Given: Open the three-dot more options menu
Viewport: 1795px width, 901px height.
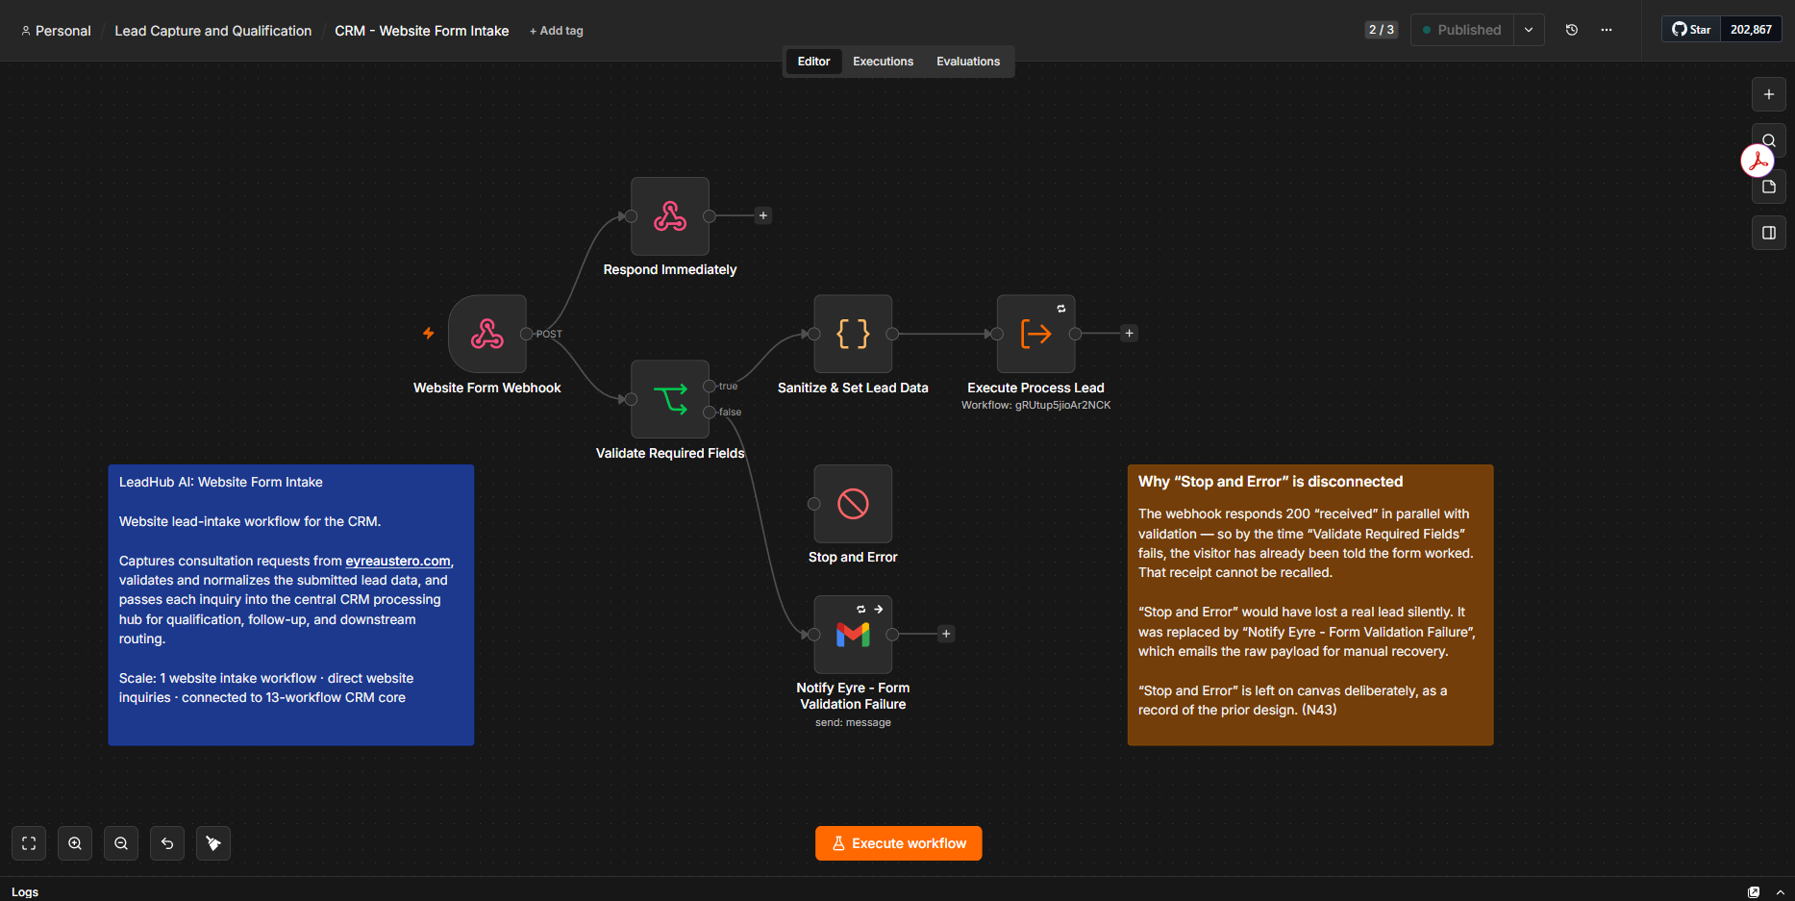Looking at the screenshot, I should pos(1607,30).
